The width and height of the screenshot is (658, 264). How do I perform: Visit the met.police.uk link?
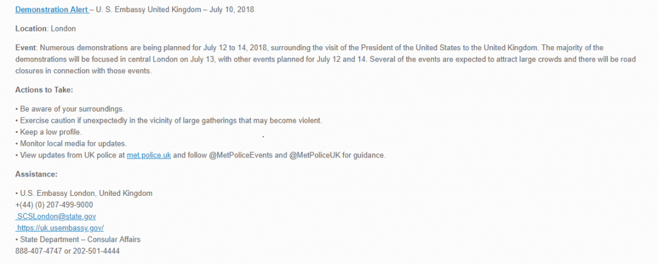148,155
